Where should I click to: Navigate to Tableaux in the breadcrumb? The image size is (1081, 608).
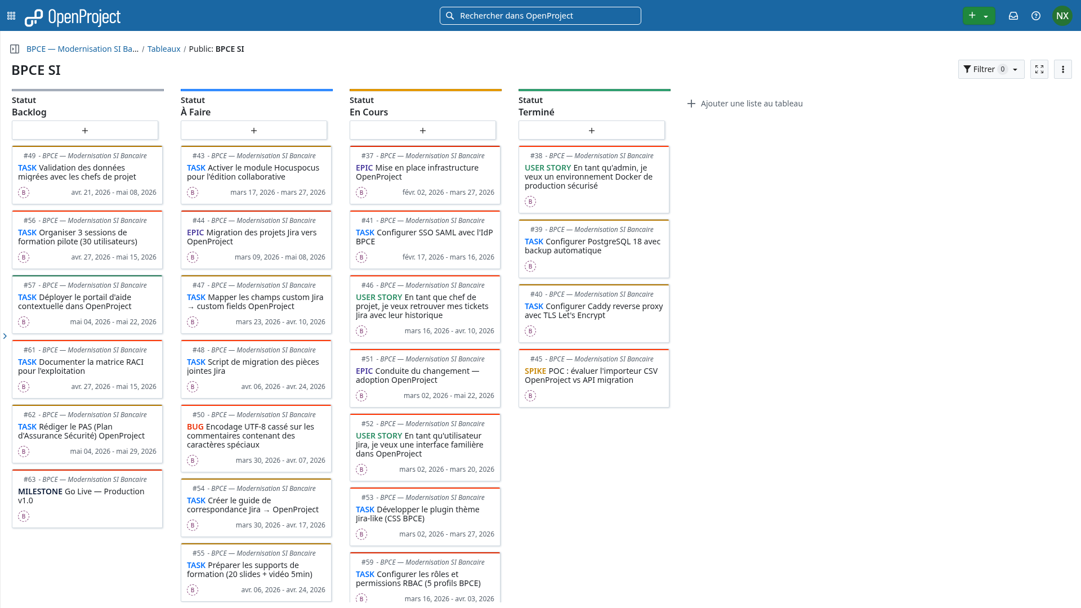pyautogui.click(x=164, y=49)
